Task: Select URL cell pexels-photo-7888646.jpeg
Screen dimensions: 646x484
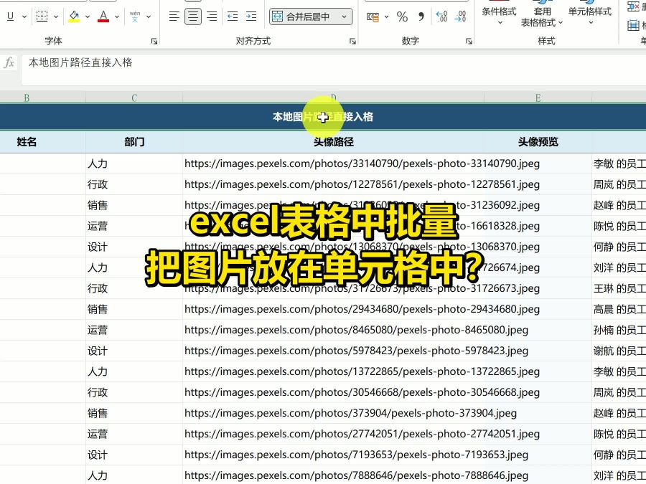Action: click(333, 475)
